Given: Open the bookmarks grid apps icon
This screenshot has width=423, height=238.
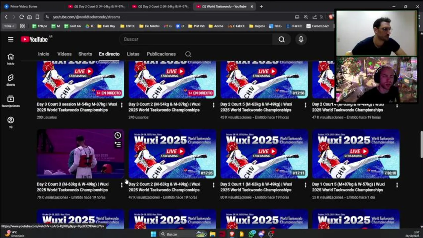Looking at the screenshot, I should tap(22, 26).
